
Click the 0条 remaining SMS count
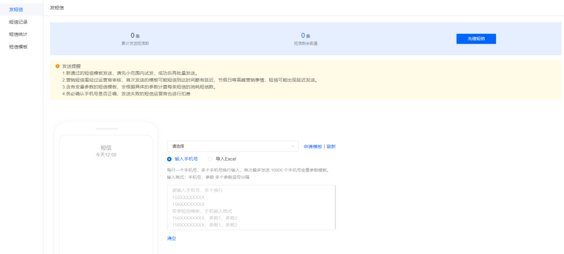[305, 35]
